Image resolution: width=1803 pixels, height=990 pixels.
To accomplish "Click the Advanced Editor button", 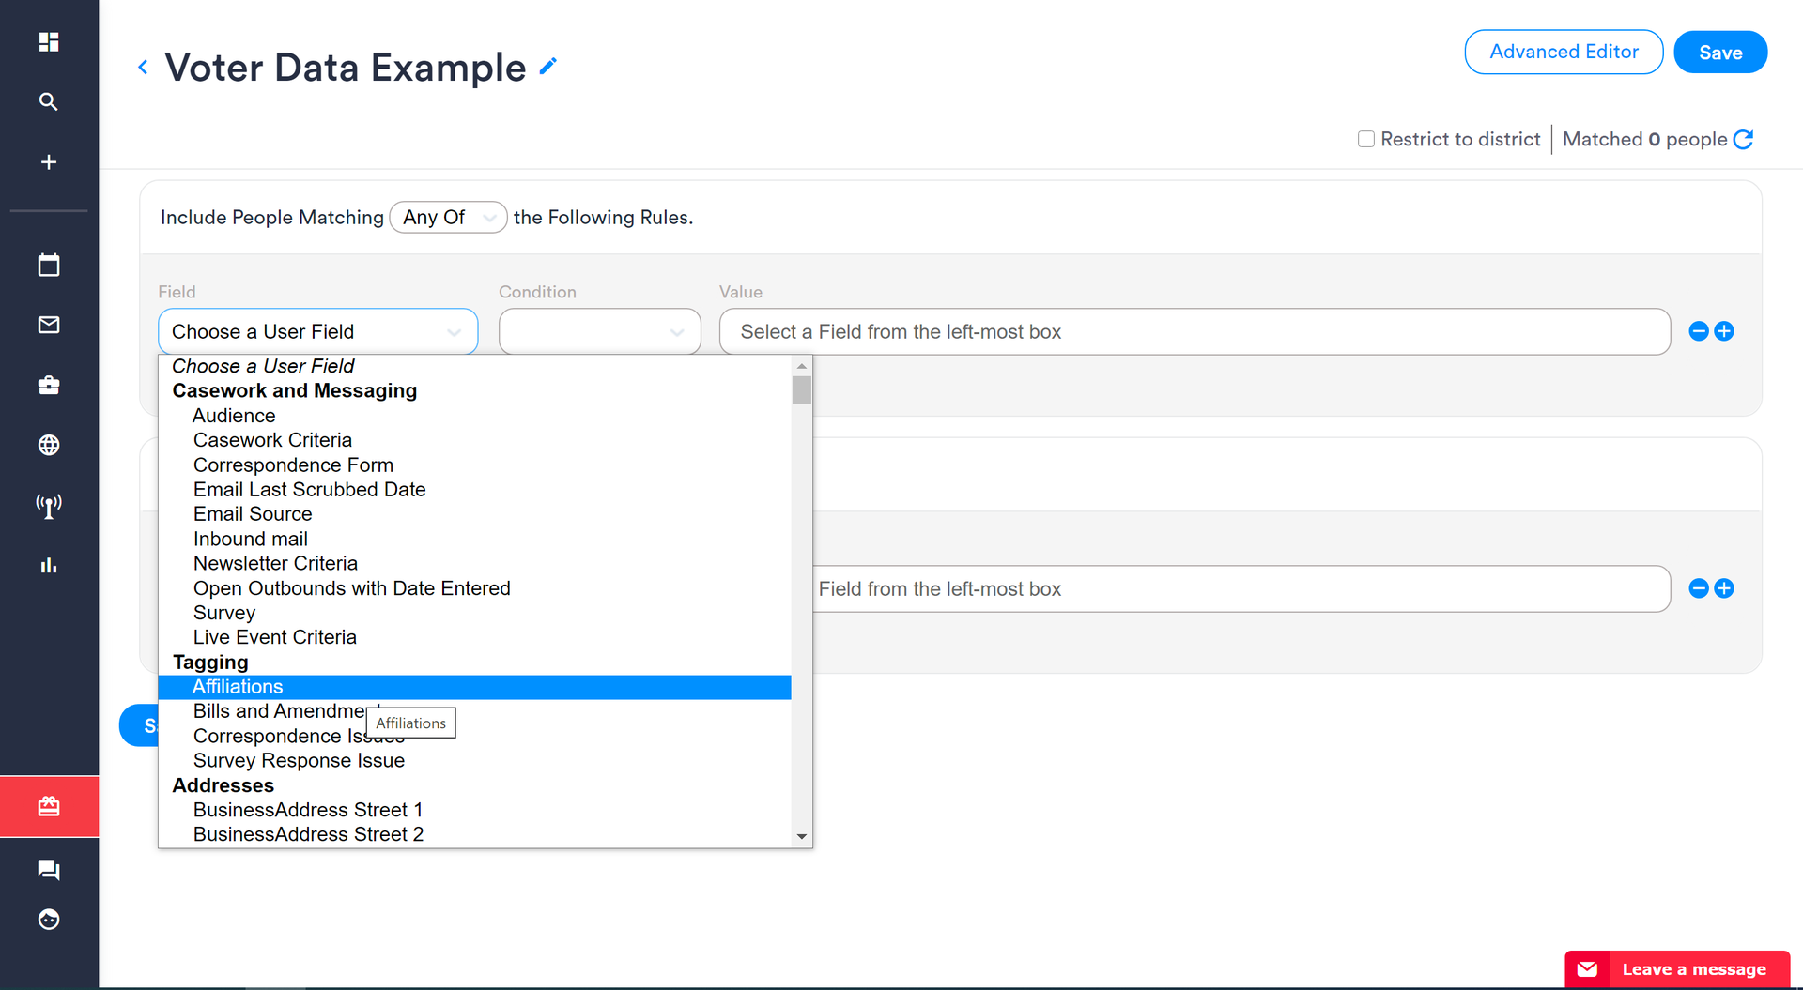I will pyautogui.click(x=1564, y=52).
